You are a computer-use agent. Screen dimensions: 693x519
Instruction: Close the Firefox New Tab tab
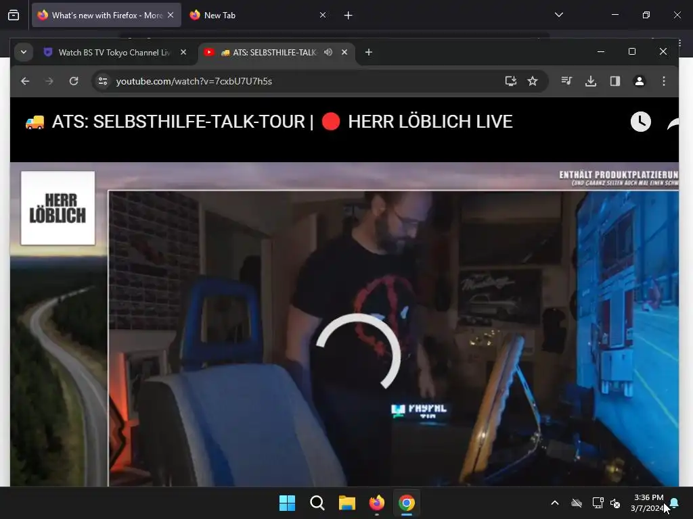point(323,15)
